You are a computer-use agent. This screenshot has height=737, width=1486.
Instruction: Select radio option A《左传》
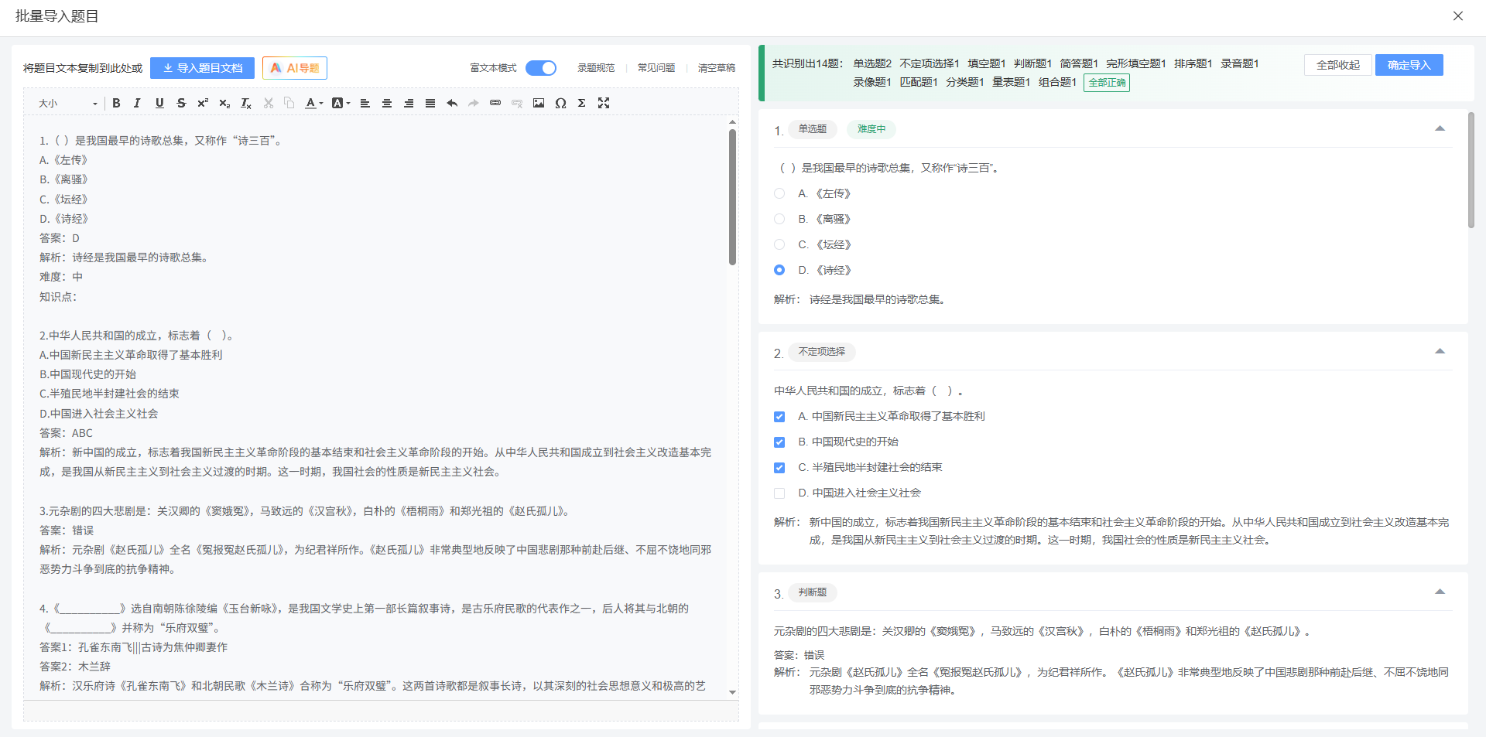779,193
